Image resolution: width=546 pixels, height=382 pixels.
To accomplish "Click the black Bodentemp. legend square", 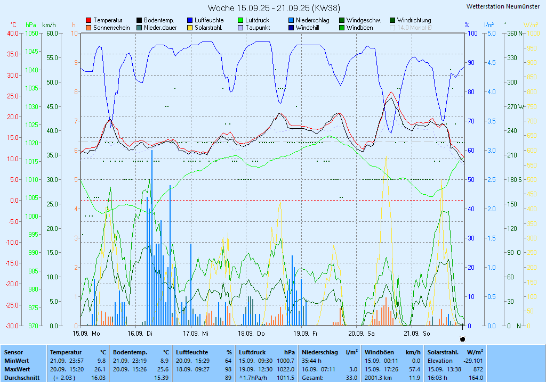I will tap(139, 20).
